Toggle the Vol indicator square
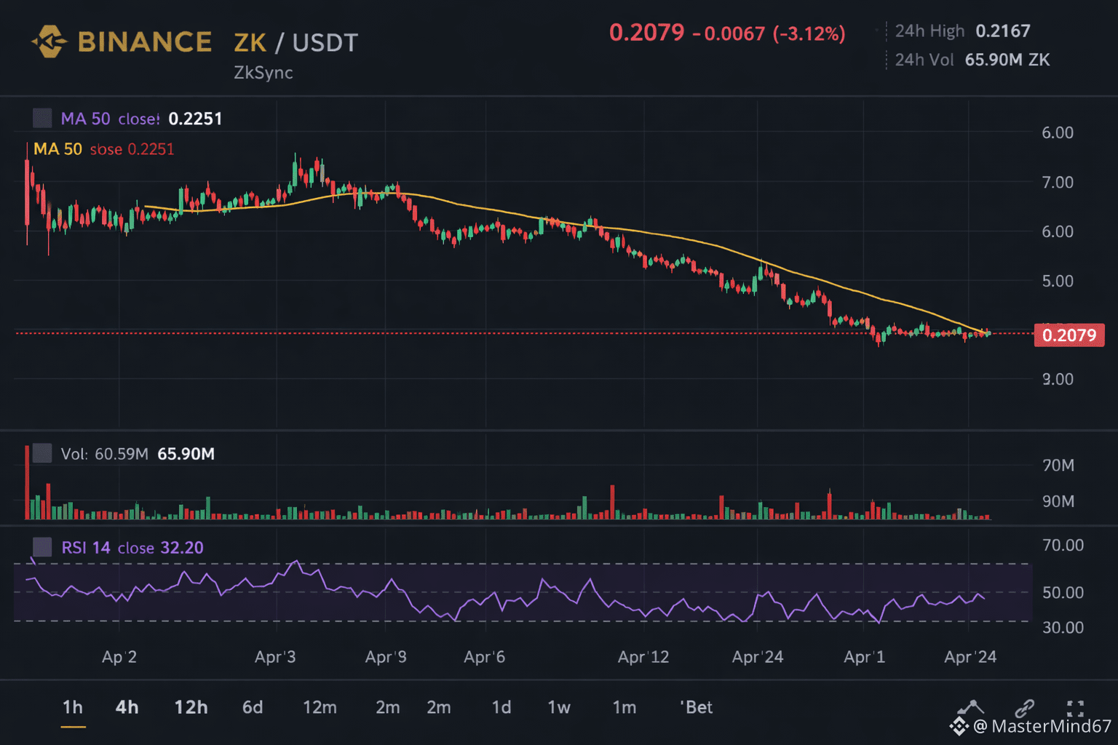Screen dimensions: 1118x745 point(43,453)
